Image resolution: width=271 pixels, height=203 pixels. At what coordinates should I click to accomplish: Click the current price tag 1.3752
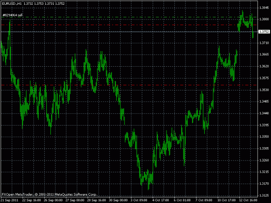coord(264,32)
